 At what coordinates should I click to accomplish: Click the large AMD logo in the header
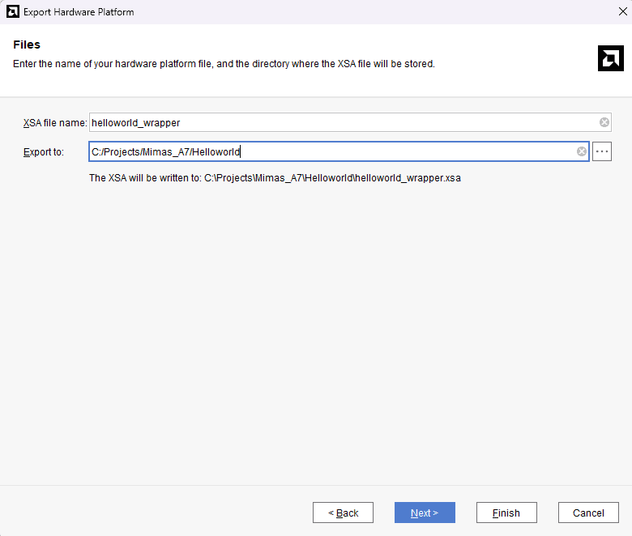(610, 58)
